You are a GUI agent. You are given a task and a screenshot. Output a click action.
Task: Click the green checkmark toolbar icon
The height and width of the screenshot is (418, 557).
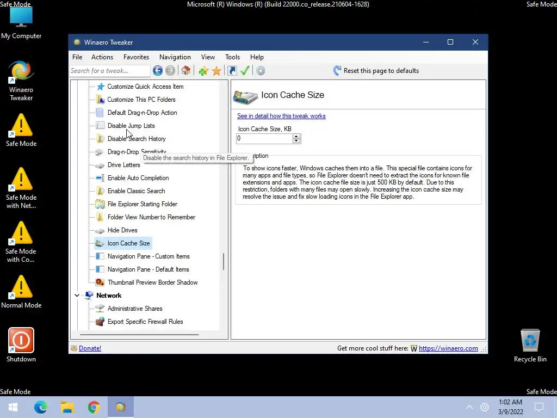pos(245,71)
